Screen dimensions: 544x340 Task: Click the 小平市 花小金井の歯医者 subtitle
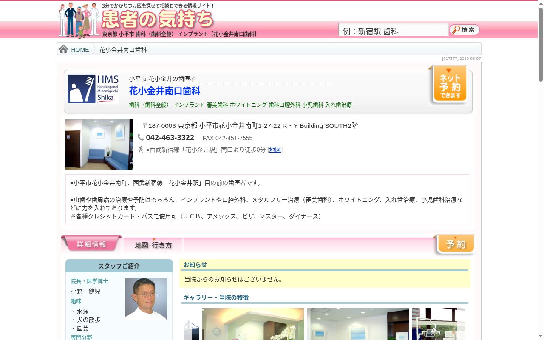pyautogui.click(x=162, y=79)
